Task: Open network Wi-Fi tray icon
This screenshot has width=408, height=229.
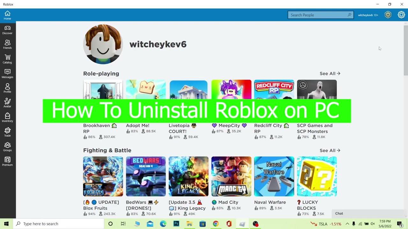Action: point(360,224)
